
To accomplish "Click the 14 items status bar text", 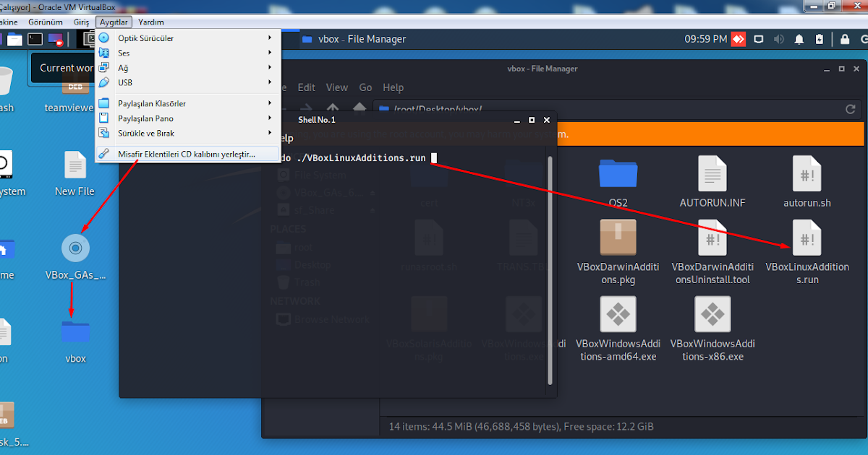I will [x=521, y=426].
